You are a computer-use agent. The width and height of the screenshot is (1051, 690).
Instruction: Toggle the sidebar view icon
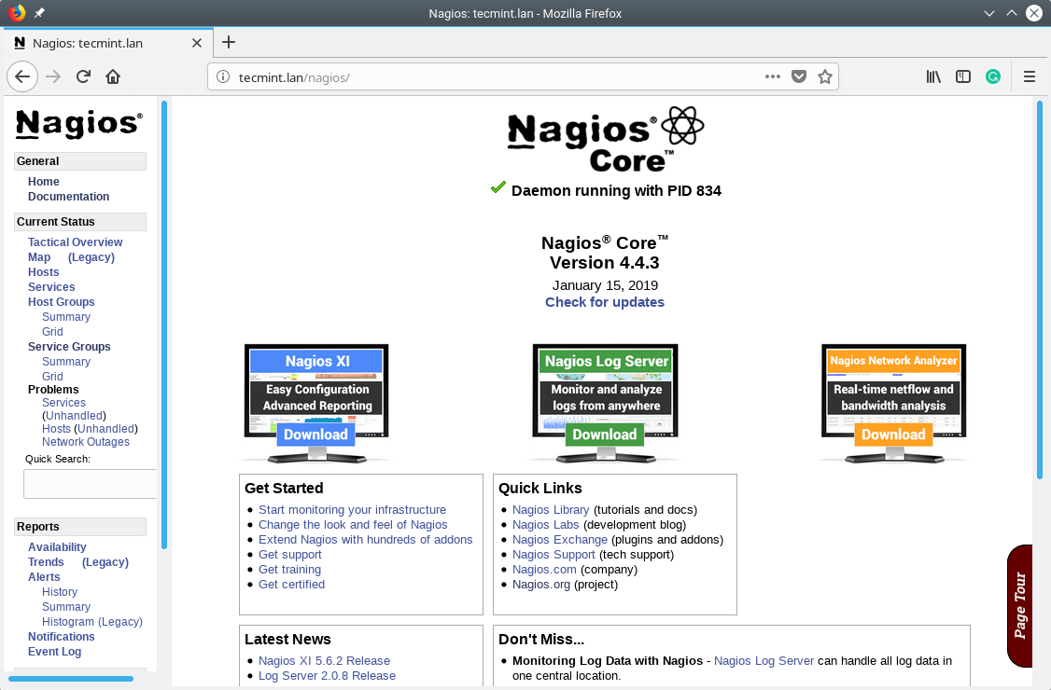point(962,76)
